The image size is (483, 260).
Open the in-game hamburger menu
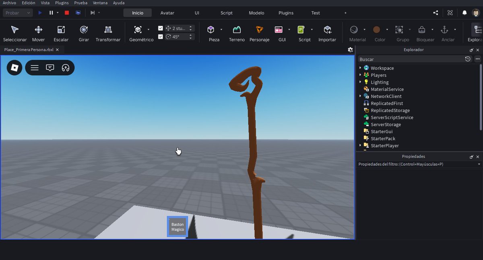coord(35,68)
